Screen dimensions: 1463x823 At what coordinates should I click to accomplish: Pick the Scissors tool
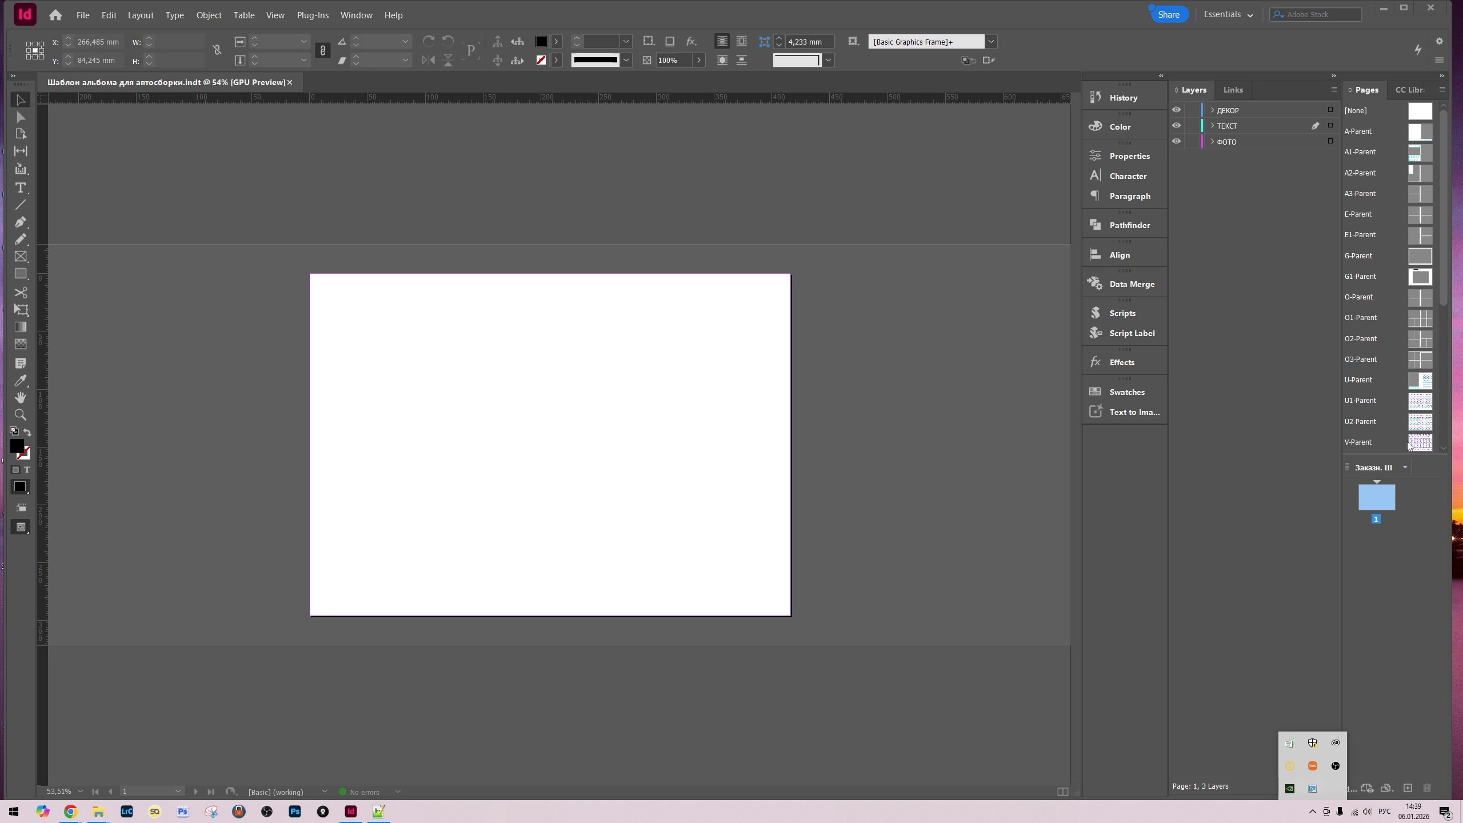(21, 293)
